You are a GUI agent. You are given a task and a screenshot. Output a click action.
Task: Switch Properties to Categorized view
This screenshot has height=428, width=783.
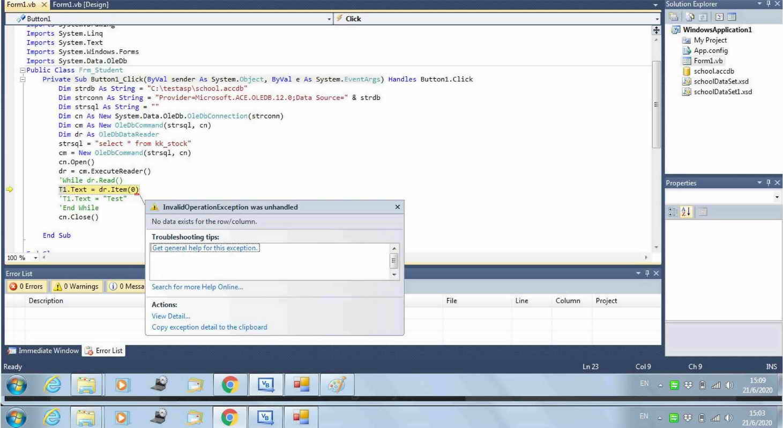coord(673,211)
